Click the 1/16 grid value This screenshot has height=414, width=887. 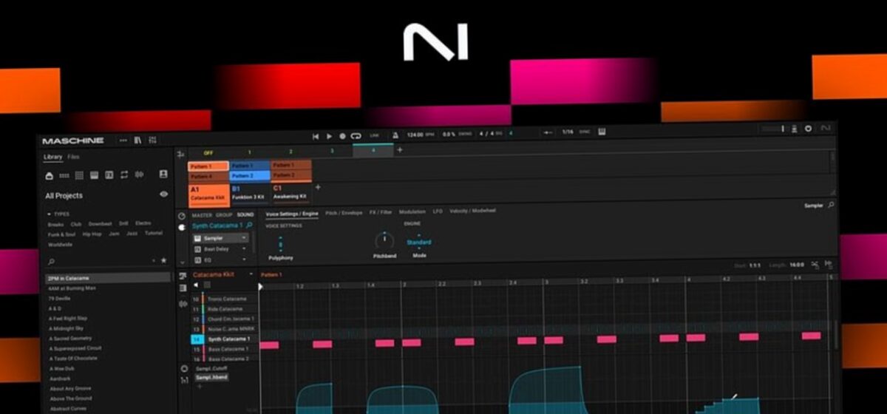[x=568, y=132]
